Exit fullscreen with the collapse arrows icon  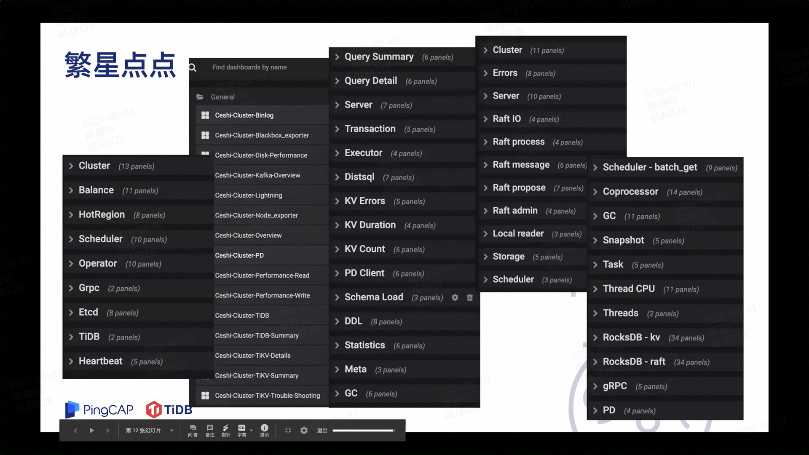pos(288,431)
